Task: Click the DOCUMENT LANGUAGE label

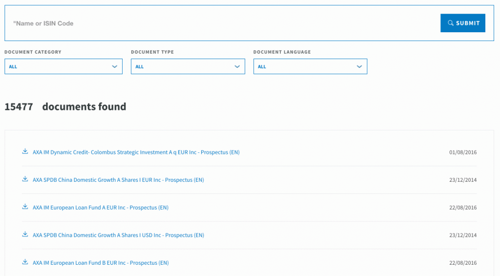Action: coord(282,52)
